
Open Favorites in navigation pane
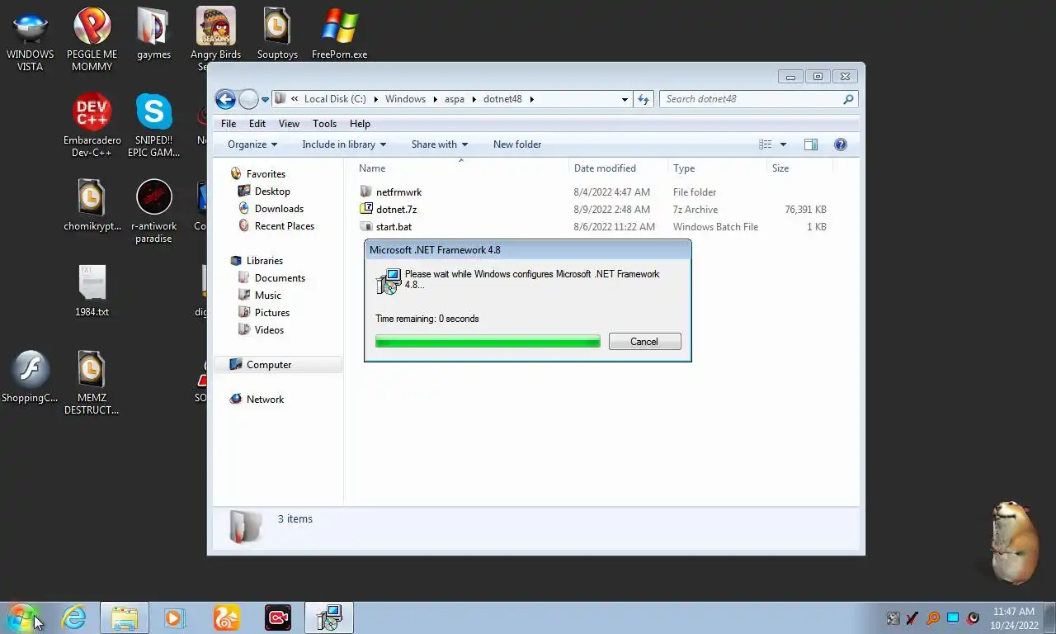coord(266,174)
